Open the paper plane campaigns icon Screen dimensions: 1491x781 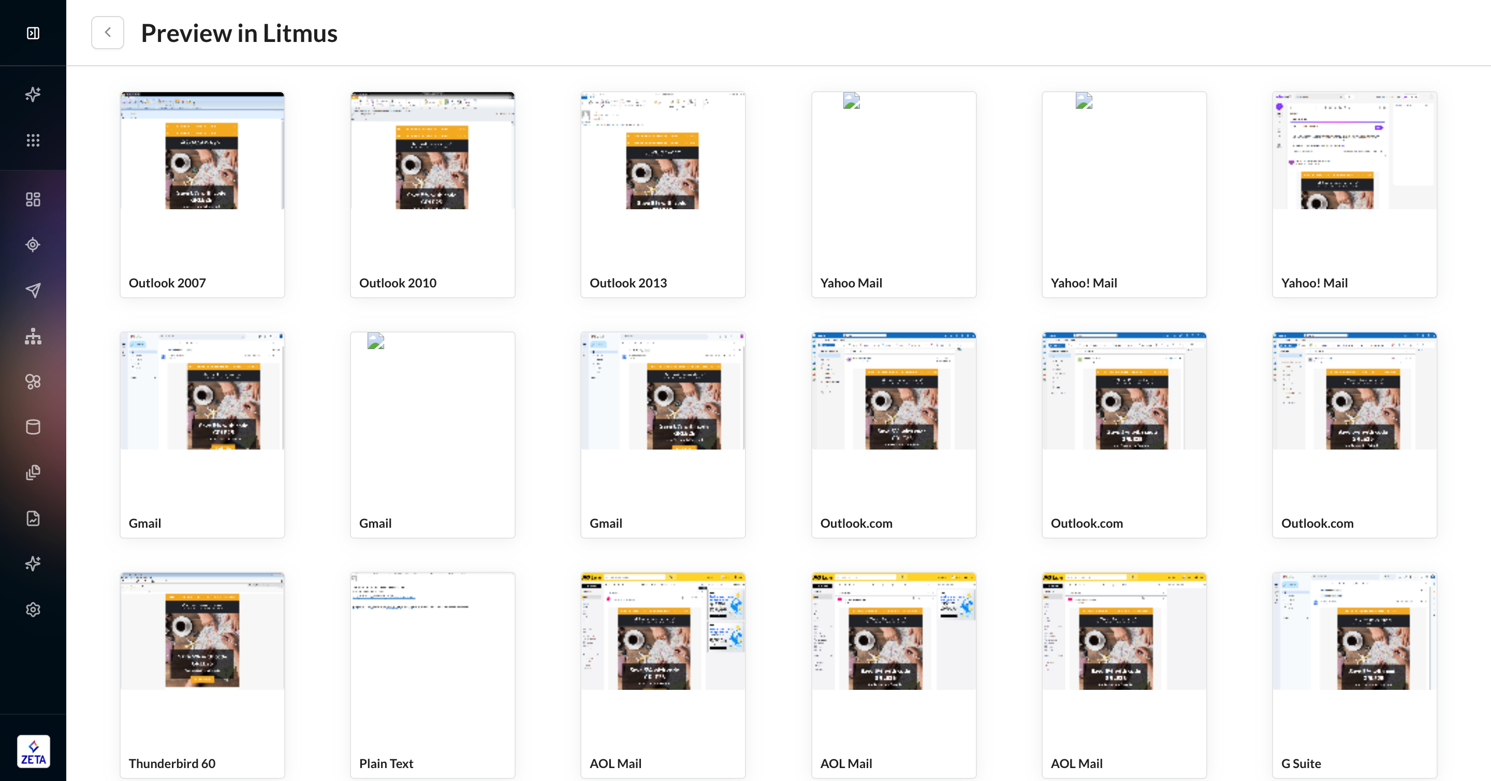pos(33,290)
